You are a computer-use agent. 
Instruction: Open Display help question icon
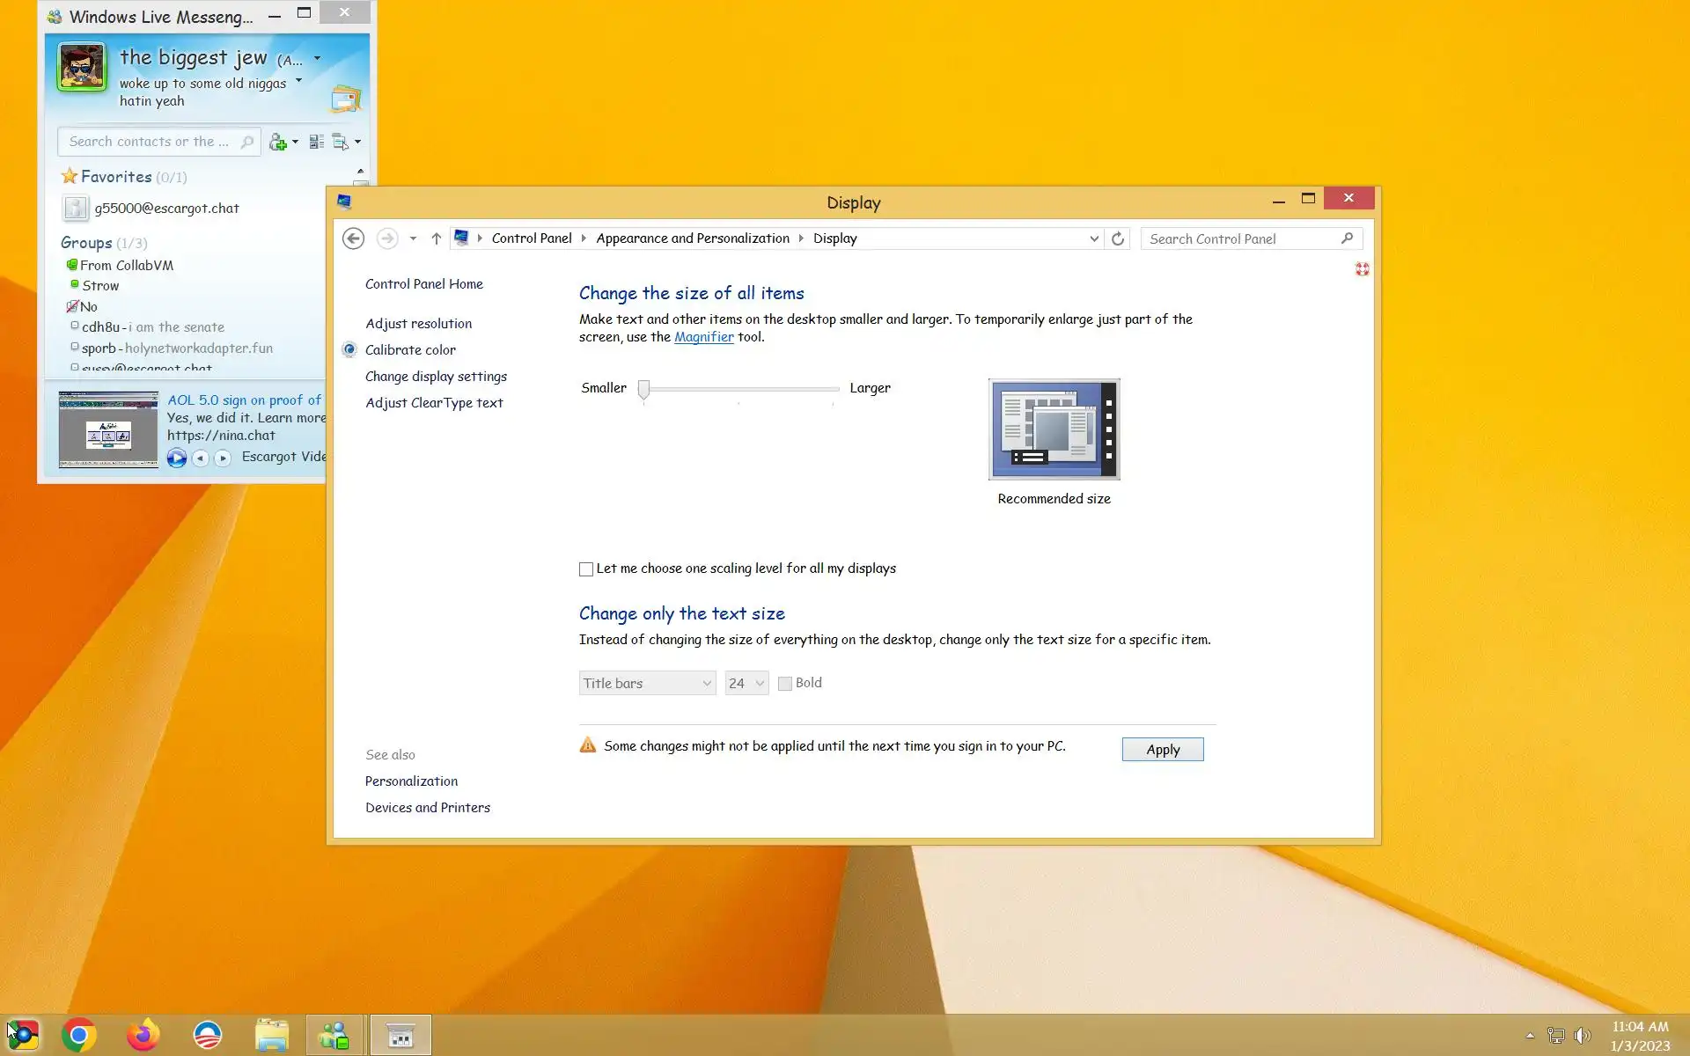1362,269
